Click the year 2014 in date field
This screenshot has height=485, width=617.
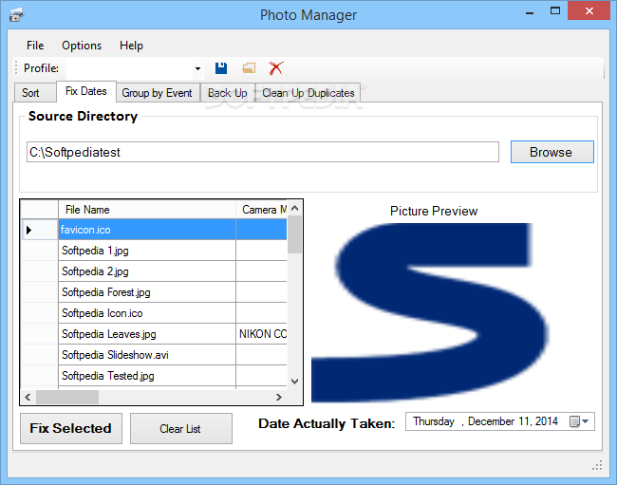[x=547, y=421]
